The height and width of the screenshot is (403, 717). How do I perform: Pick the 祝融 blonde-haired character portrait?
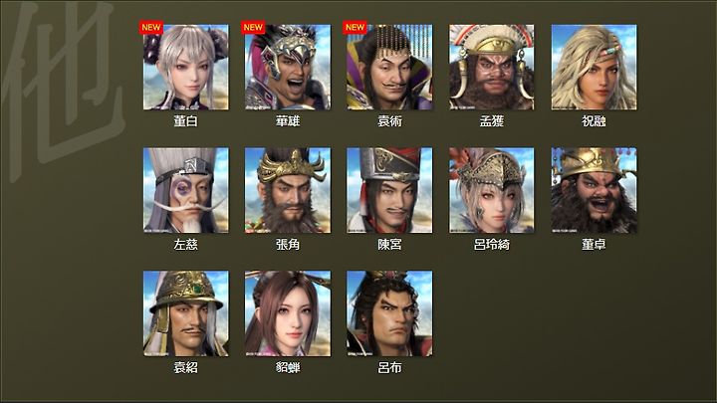pos(594,68)
